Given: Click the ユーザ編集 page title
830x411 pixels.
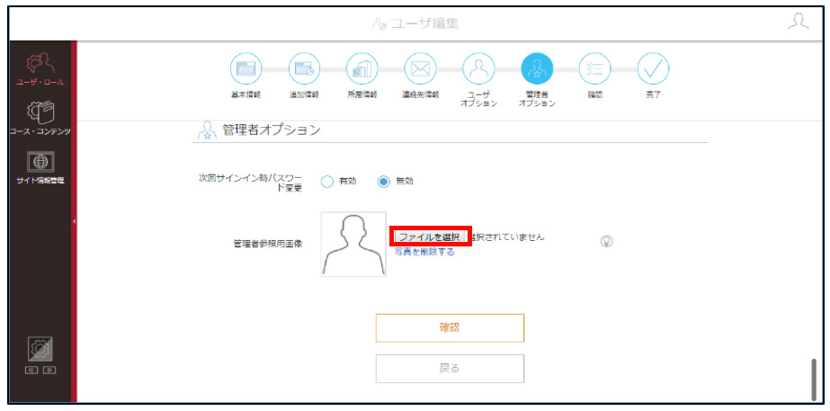Looking at the screenshot, I should point(424,23).
